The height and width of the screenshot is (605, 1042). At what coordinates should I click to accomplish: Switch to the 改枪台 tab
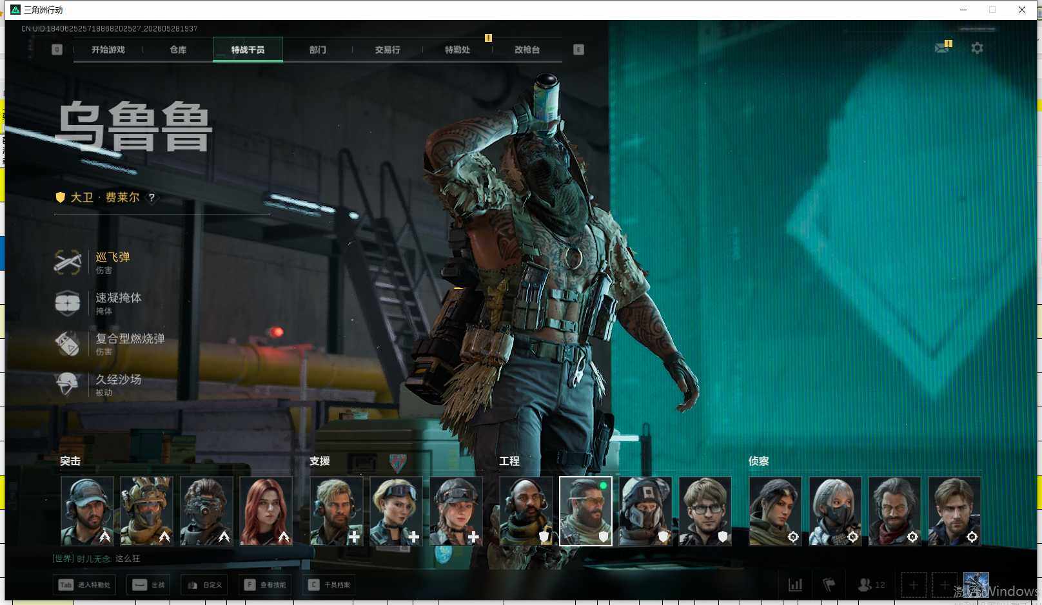pyautogui.click(x=527, y=50)
